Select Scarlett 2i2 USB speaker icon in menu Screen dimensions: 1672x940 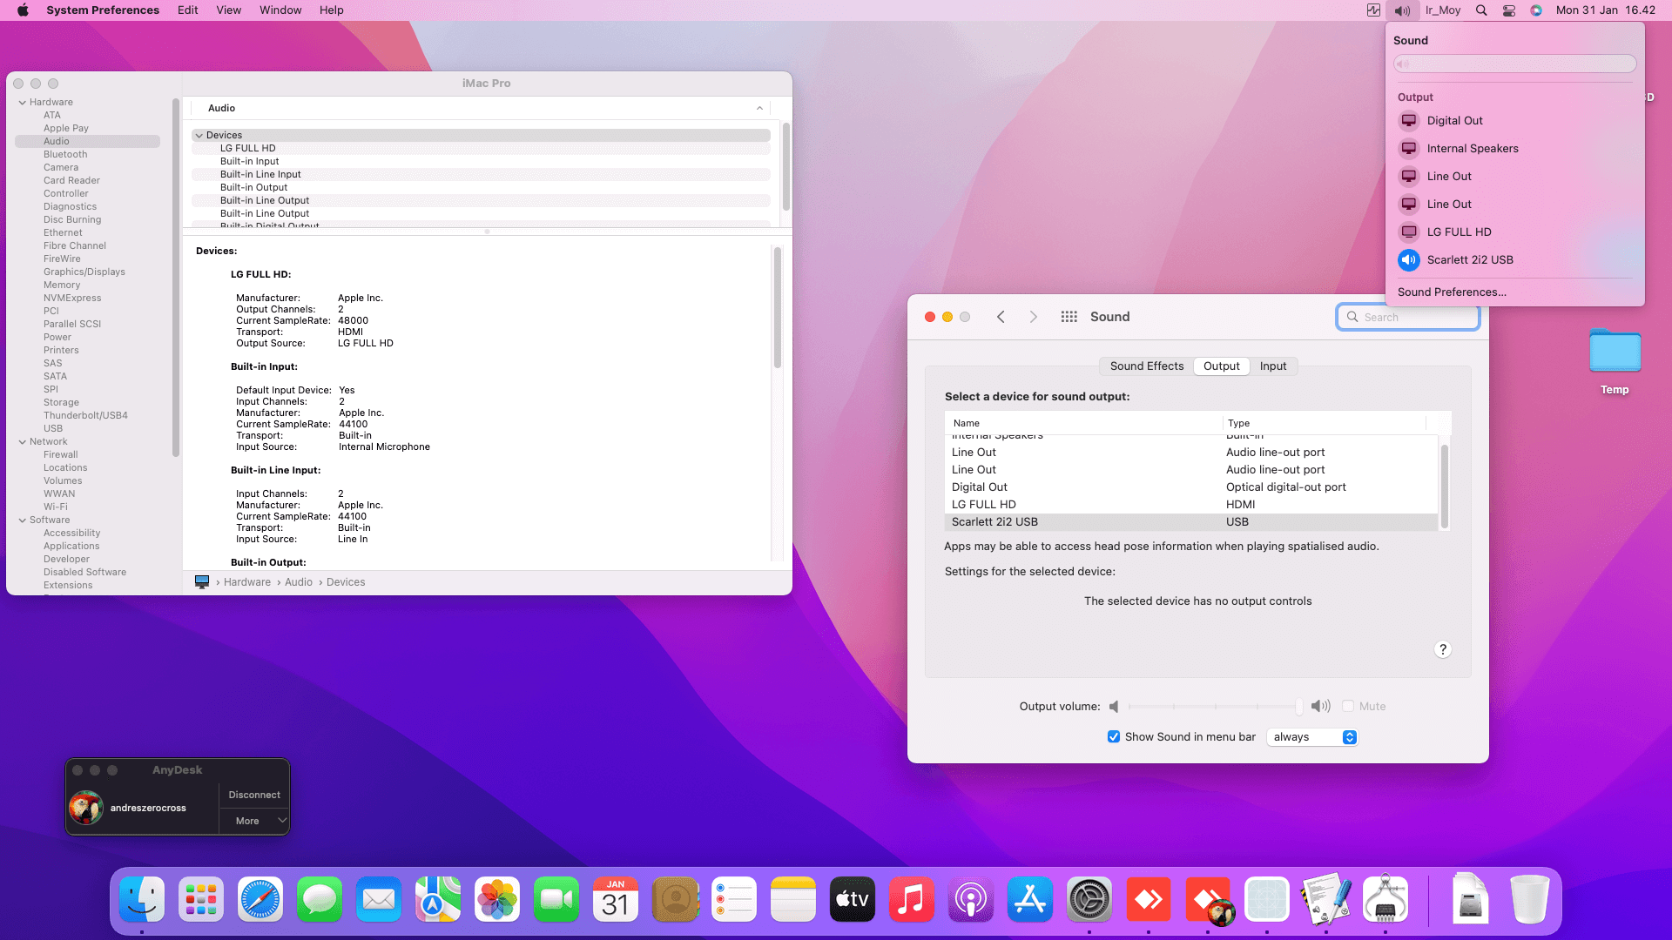tap(1408, 259)
